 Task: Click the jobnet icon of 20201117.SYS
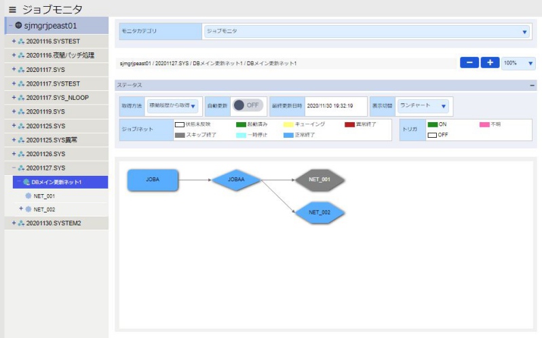pyautogui.click(x=21, y=70)
